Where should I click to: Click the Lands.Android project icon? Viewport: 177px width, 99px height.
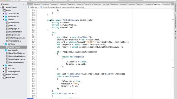click(4, 75)
